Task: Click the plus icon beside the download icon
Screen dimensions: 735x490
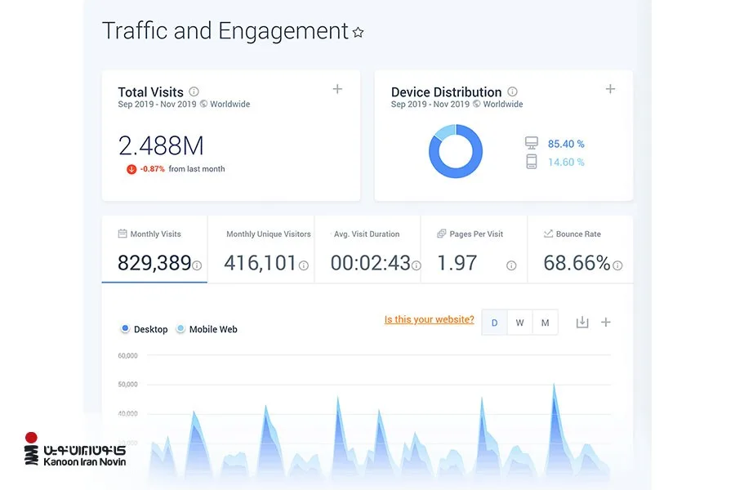Action: pyautogui.click(x=606, y=322)
